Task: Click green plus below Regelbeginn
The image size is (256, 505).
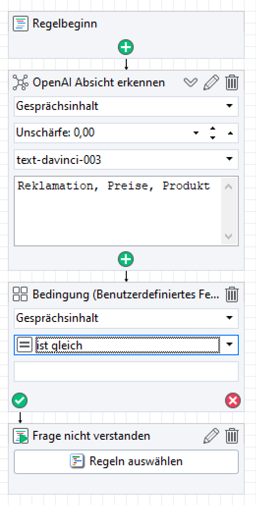Action: [x=126, y=48]
